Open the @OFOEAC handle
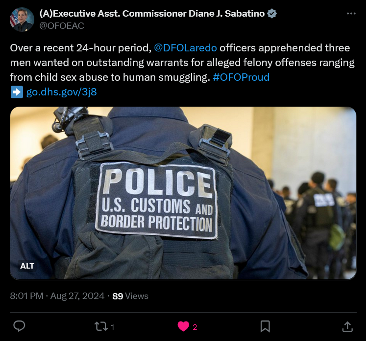 62,25
